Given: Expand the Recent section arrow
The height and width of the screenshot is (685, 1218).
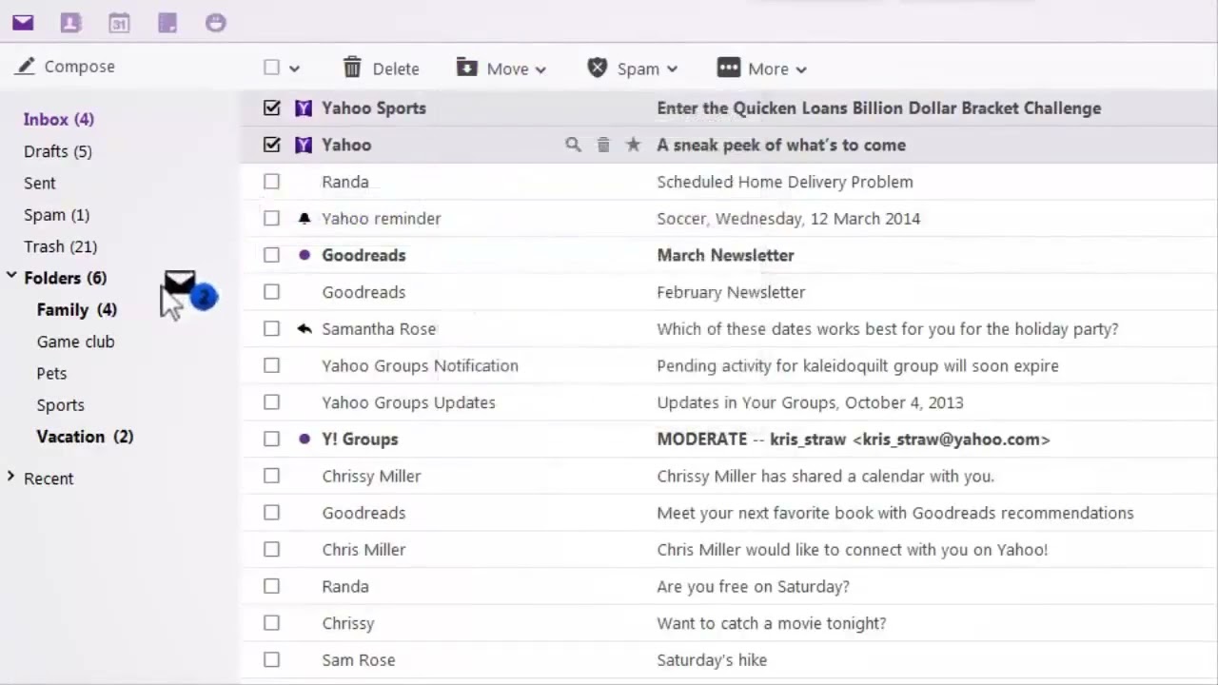Looking at the screenshot, I should click(10, 476).
